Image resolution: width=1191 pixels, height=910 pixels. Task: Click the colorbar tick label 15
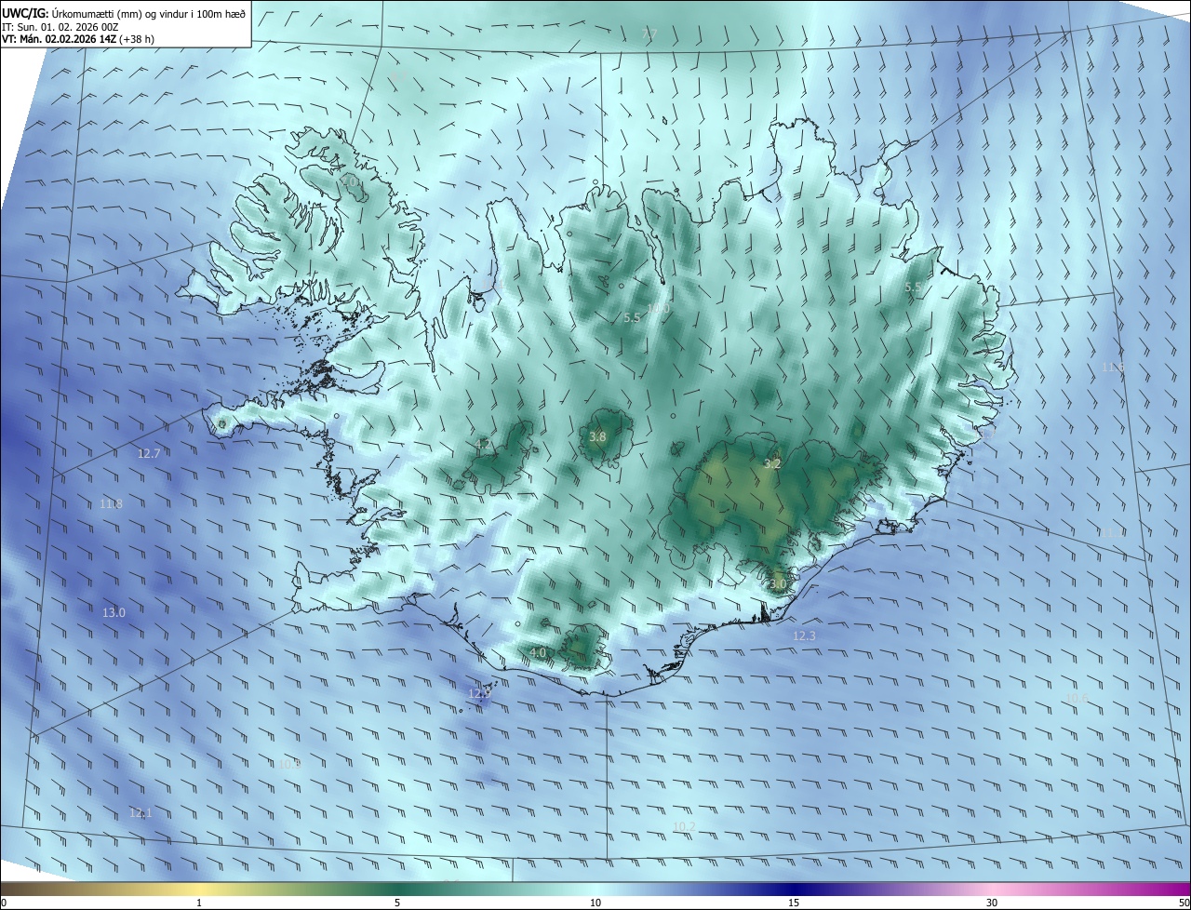point(794,903)
